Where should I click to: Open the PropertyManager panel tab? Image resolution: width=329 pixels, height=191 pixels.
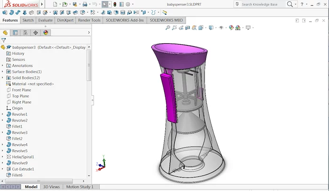[16, 32]
